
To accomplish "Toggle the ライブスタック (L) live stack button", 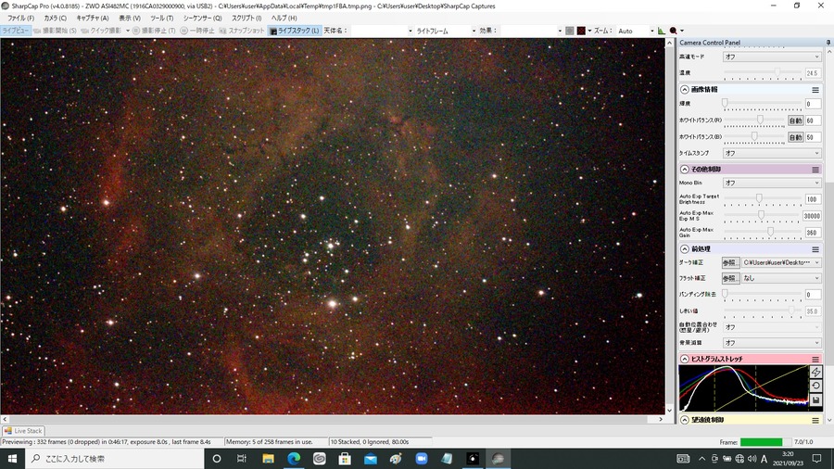I will pos(294,31).
